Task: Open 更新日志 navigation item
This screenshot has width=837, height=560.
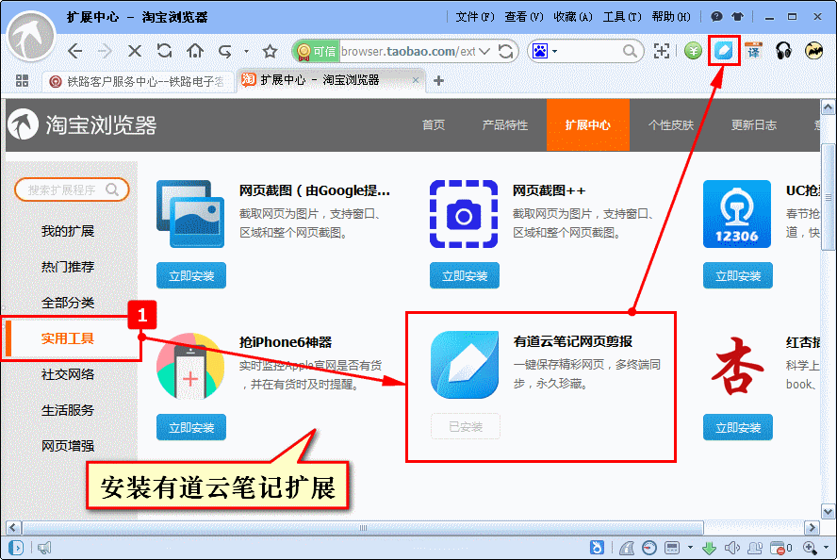Action: click(754, 125)
